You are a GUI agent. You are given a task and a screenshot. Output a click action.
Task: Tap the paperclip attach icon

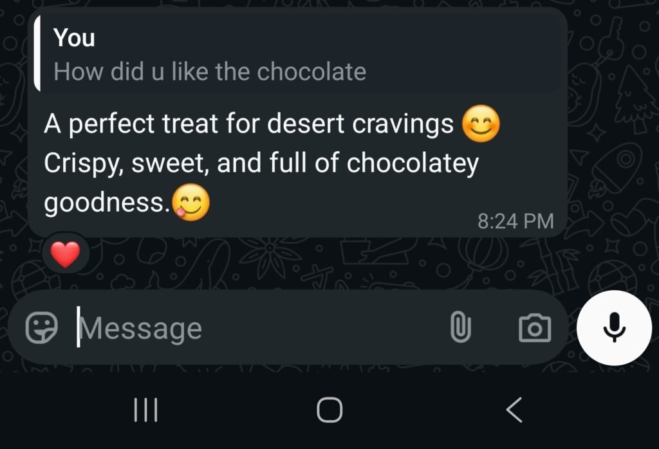pyautogui.click(x=461, y=327)
